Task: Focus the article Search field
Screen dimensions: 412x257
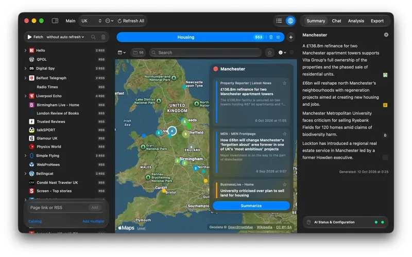Action: [x=205, y=52]
